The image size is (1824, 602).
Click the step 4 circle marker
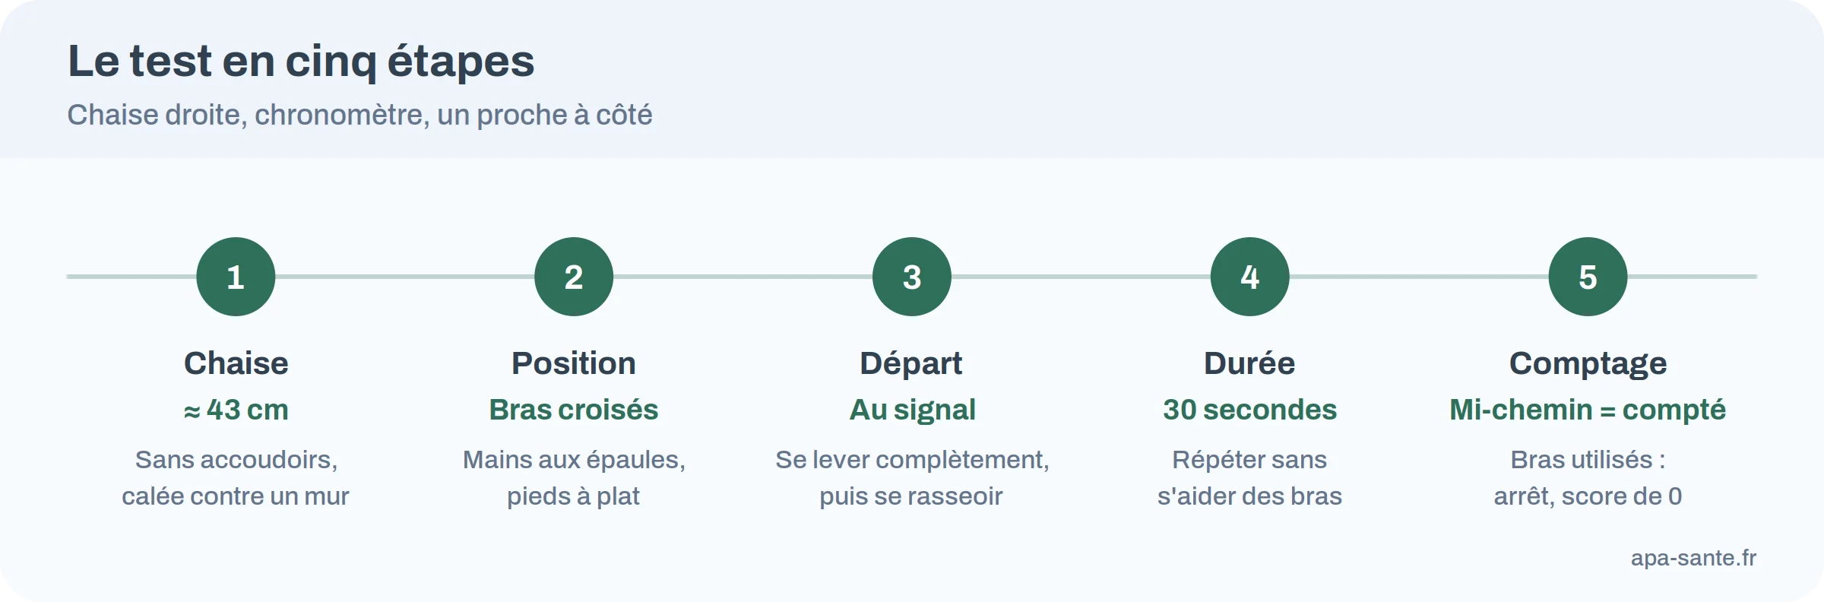point(1250,277)
